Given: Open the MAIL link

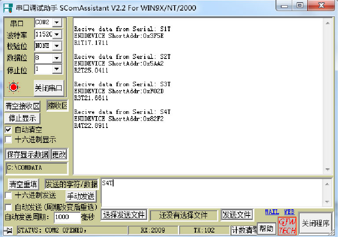Looking at the screenshot, I should pos(272,212).
